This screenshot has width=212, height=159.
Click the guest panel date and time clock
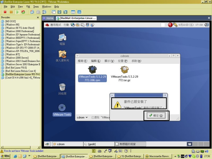(191, 25)
